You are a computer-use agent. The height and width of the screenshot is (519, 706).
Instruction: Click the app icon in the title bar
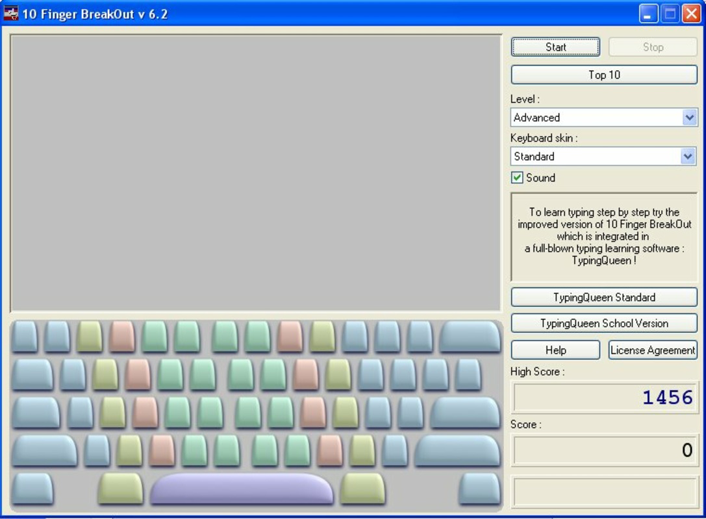[11, 14]
